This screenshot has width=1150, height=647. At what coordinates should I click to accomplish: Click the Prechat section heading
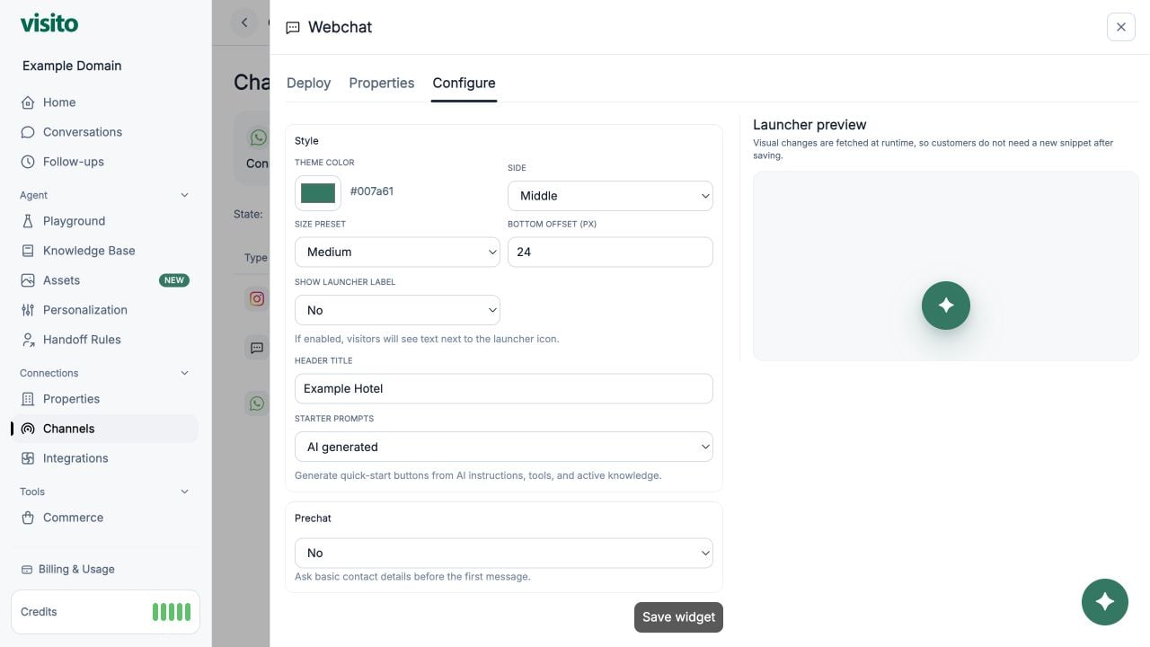pos(313,518)
